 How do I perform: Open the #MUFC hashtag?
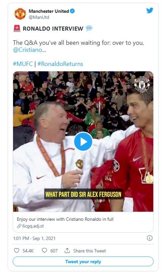click(23, 64)
